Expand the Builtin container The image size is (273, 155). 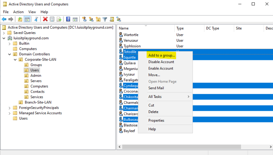[10, 44]
